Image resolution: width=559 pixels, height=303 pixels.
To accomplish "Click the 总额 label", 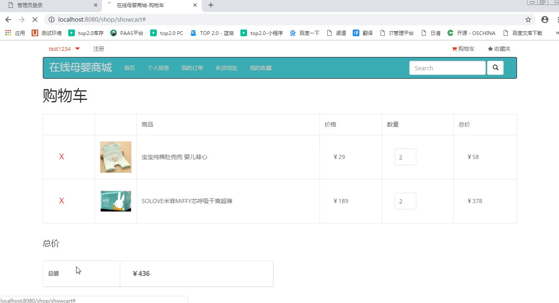I will point(53,273).
